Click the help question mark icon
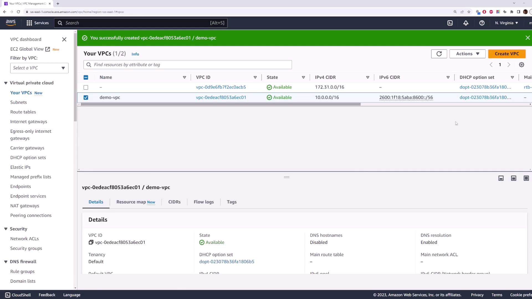 [482, 23]
